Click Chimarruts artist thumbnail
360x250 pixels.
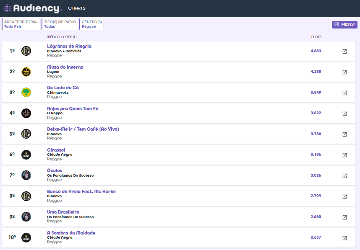(26, 93)
